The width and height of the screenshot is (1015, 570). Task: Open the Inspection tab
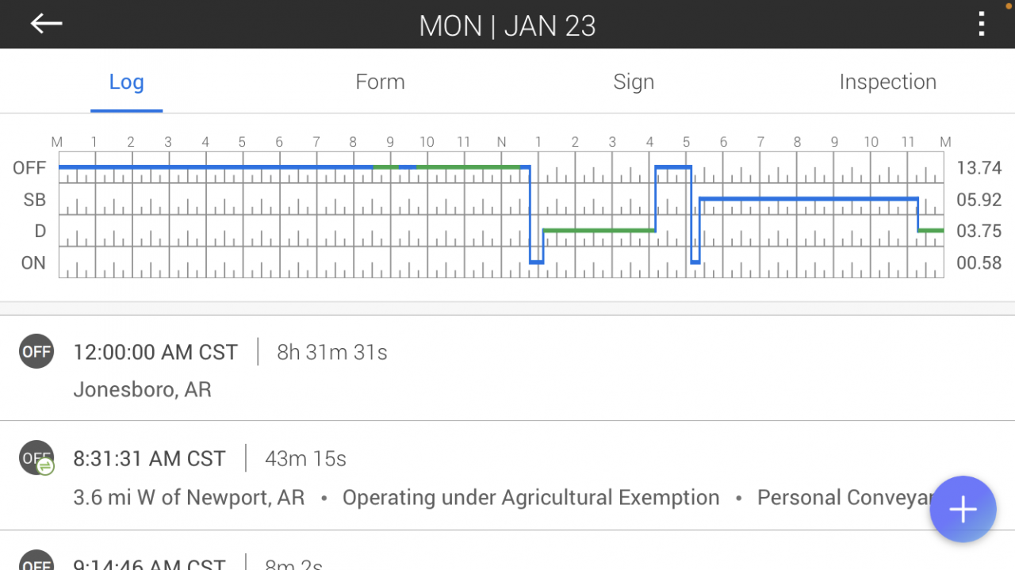(x=887, y=82)
